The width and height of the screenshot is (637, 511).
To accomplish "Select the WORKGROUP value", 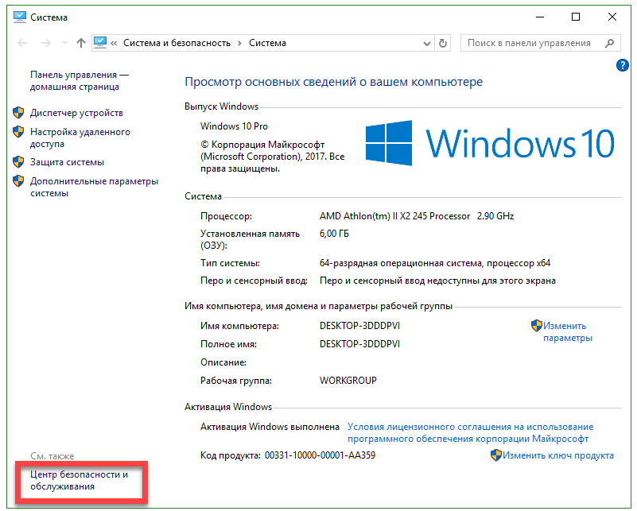I will coord(348,381).
